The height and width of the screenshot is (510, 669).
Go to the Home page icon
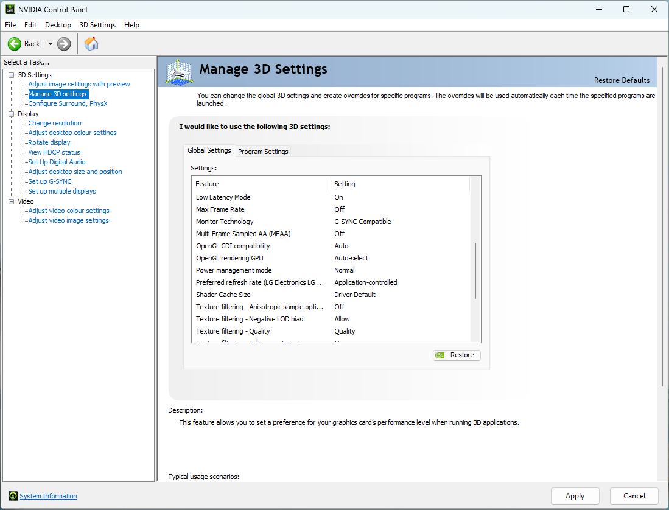91,43
